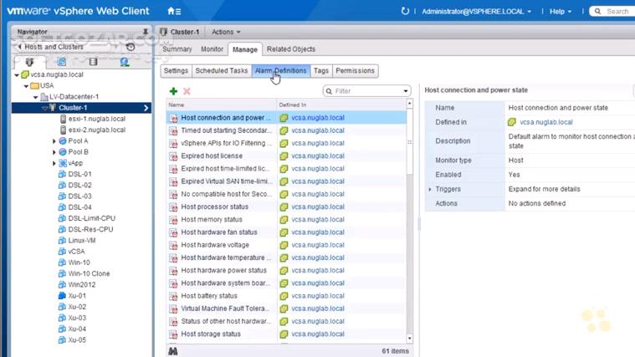Collapse the vcsa.nuglab.local tree node

tap(17, 75)
